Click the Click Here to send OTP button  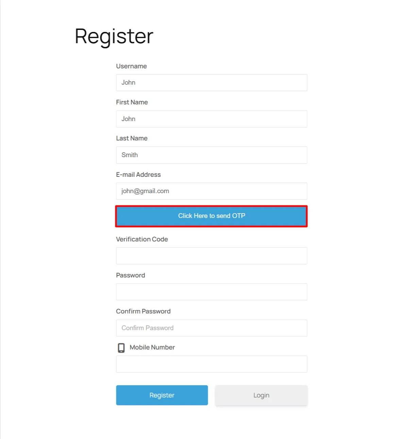[x=211, y=216]
